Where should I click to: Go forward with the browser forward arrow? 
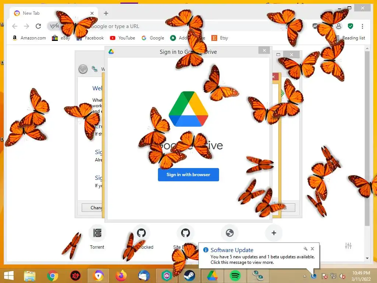click(27, 26)
